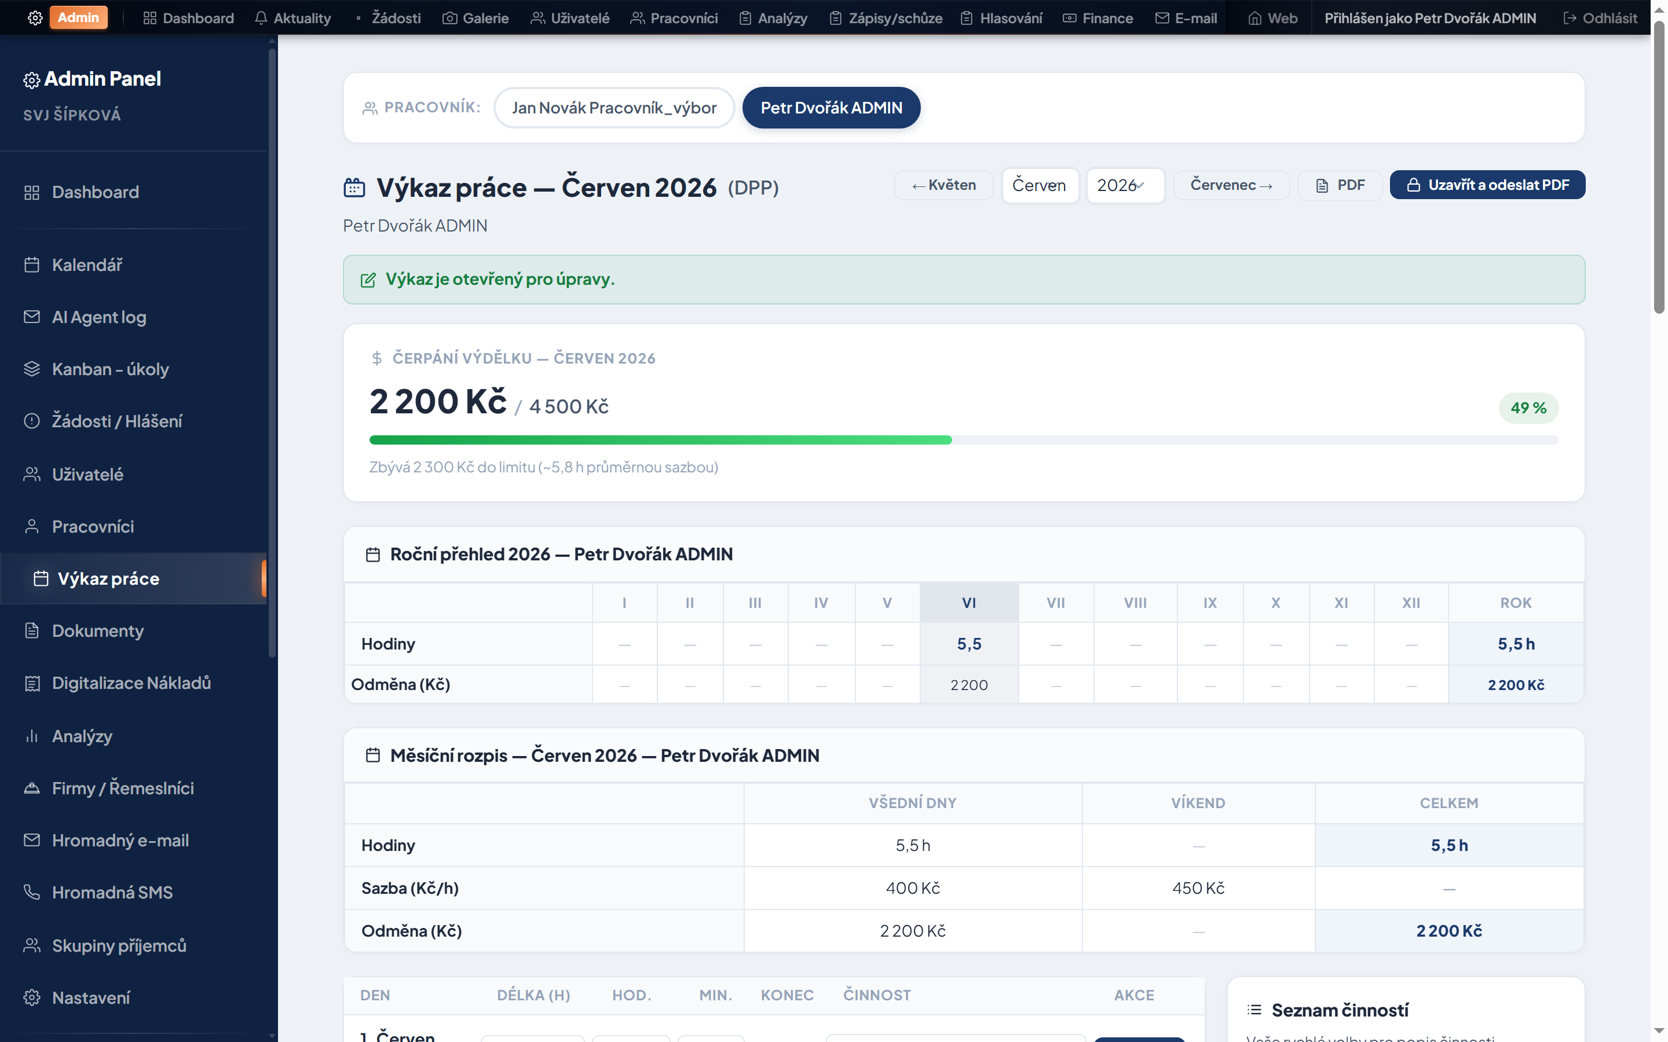Click the lock icon on Uzavřít button
This screenshot has height=1042, width=1668.
pyautogui.click(x=1414, y=185)
